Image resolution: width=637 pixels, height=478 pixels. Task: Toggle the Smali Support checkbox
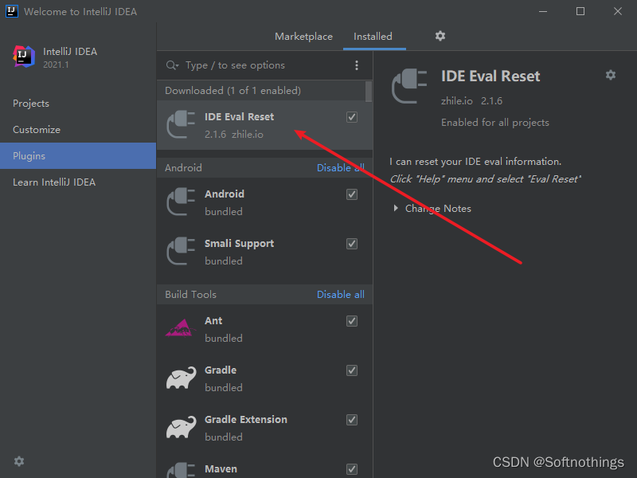352,244
